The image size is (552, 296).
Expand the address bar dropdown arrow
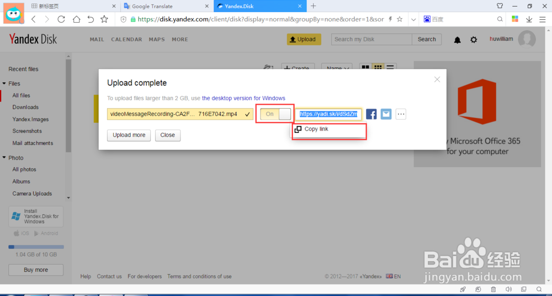pyautogui.click(x=413, y=19)
